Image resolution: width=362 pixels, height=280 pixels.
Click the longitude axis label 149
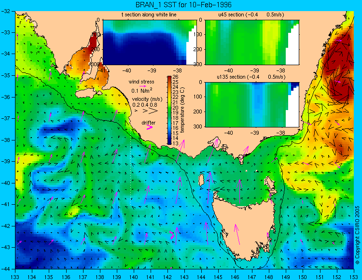pos(286,277)
